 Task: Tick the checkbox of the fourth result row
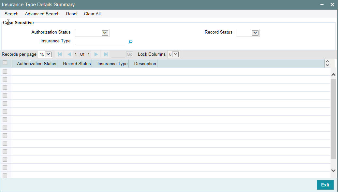(x=5, y=96)
